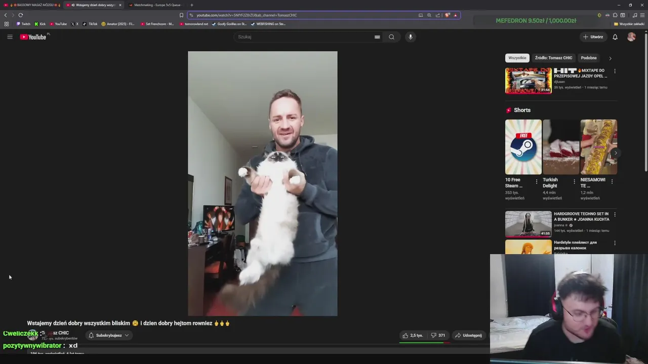Viewport: 648px width, 364px height.
Task: Open the on-screen keyboard icon in search box
Action: click(377, 37)
